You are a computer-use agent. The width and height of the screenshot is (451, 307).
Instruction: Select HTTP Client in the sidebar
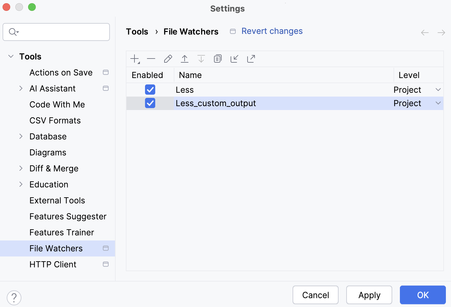pyautogui.click(x=53, y=264)
